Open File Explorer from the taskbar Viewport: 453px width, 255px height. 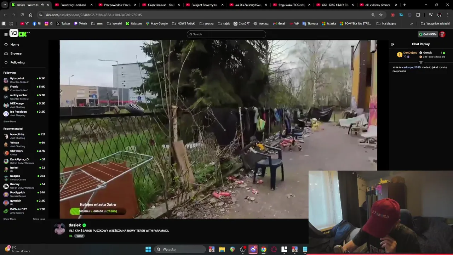222,249
